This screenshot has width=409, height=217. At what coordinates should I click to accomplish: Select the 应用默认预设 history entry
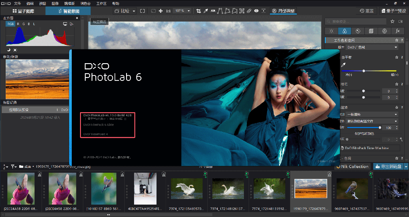tap(36, 110)
